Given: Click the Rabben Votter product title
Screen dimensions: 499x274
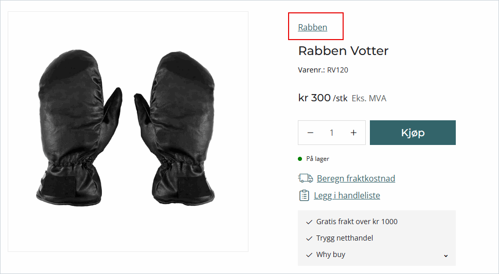Looking at the screenshot, I should click(343, 51).
